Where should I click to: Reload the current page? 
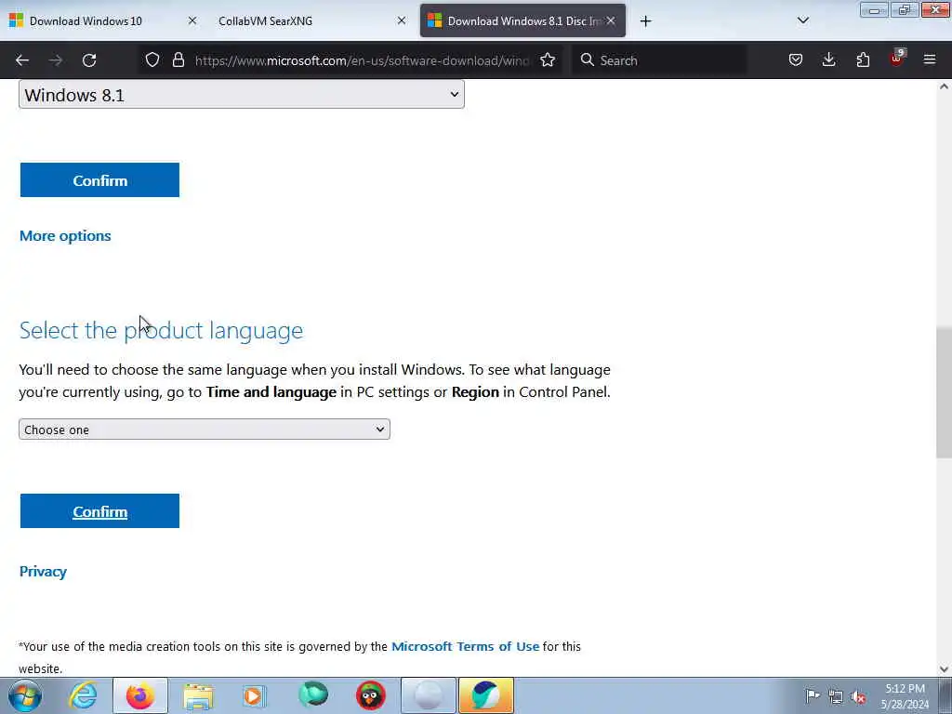coord(89,60)
